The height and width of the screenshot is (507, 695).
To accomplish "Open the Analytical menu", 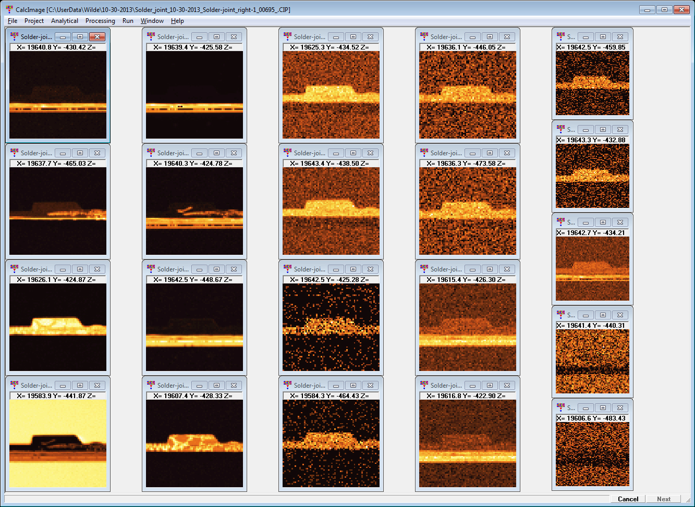I will (x=65, y=21).
